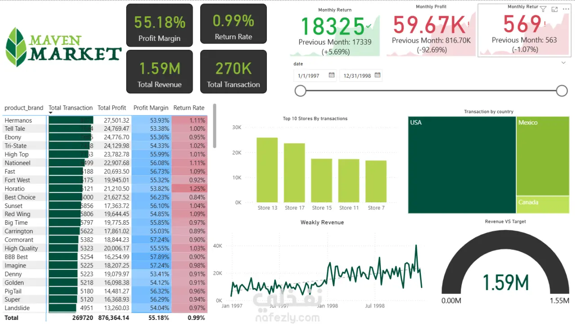Click the brand table's vertical scrollbar
Image resolution: width=575 pixels, height=324 pixels.
click(x=215, y=126)
